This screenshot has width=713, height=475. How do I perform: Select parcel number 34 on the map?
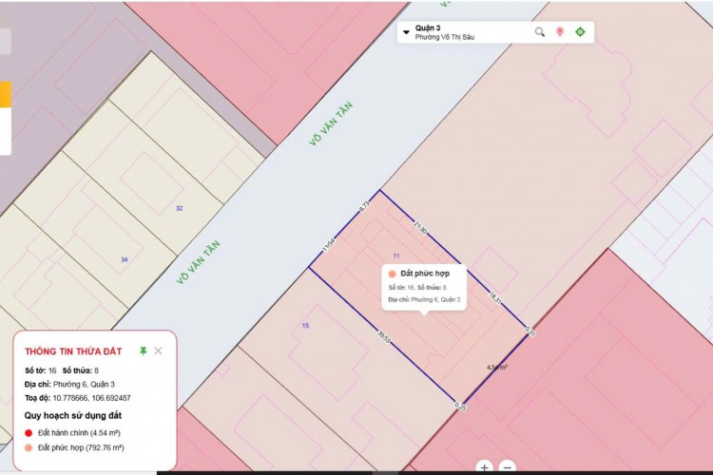coord(124,259)
